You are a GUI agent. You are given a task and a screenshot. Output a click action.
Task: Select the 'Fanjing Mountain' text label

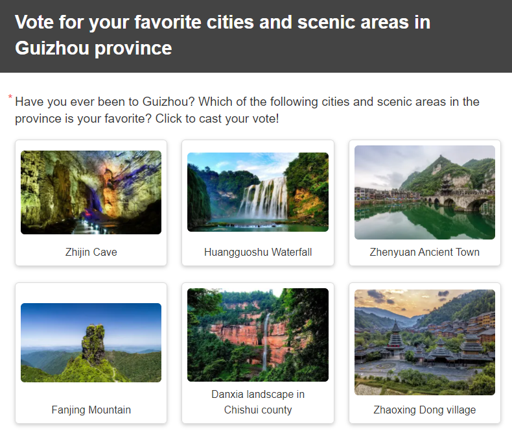pyautogui.click(x=91, y=410)
